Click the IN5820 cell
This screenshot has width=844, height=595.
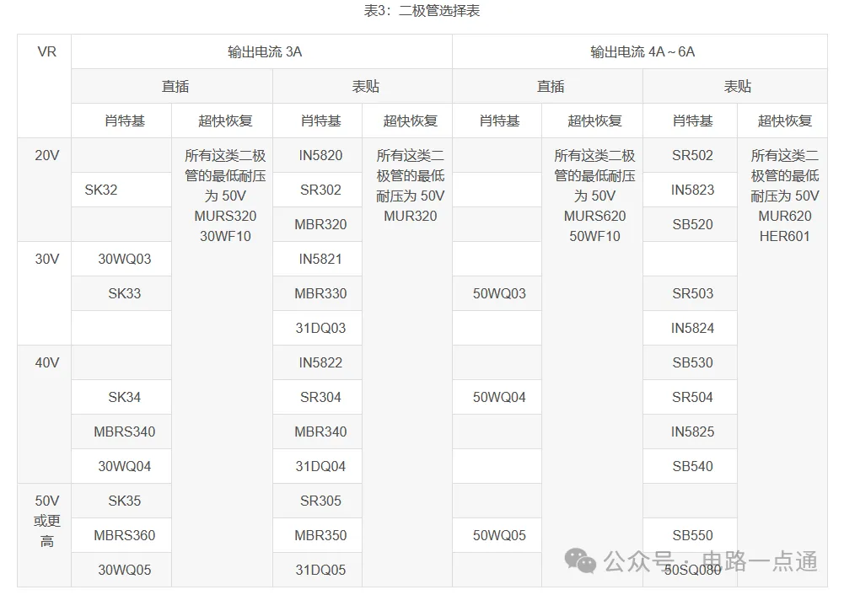click(318, 155)
